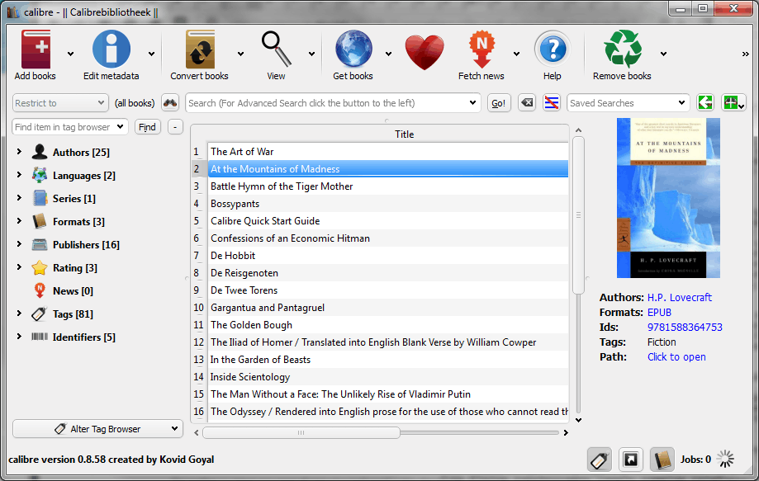The width and height of the screenshot is (759, 481).
Task: Toggle cover browser icon in status bar
Action: click(x=631, y=460)
